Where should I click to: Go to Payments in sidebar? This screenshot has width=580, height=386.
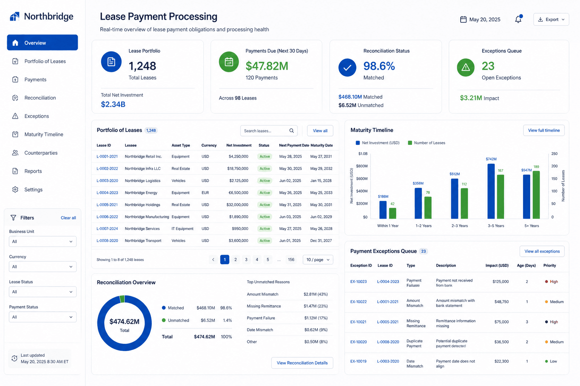[x=35, y=80]
